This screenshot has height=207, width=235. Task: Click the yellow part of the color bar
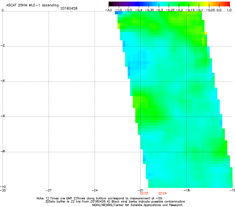207,4
